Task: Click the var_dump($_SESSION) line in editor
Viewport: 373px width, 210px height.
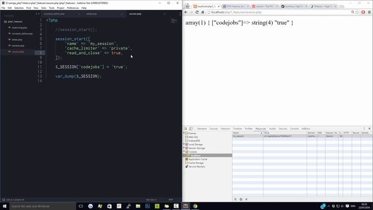Action: 78,76
